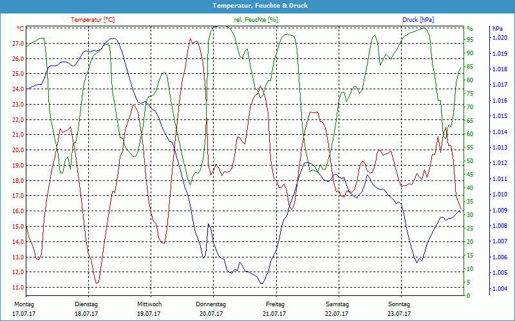Click the '80' humidity axis value

(x=470, y=80)
